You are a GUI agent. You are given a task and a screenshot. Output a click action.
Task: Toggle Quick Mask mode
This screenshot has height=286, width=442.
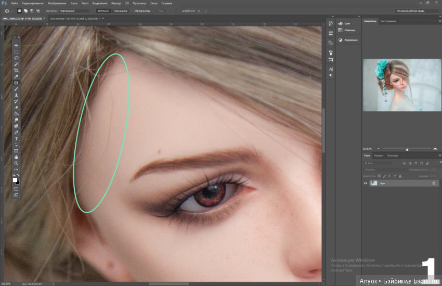tap(16, 189)
